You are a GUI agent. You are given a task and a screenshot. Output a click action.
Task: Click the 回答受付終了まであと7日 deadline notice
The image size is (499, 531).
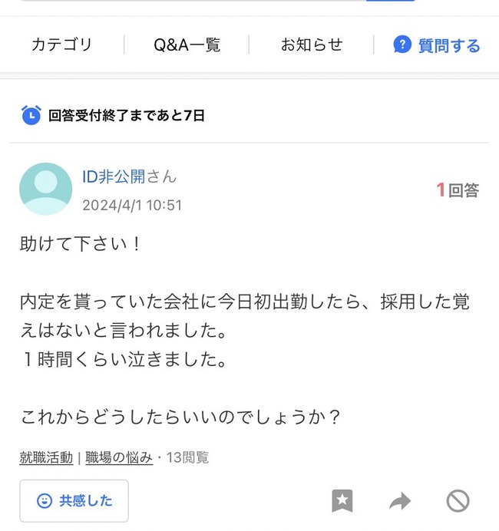click(127, 116)
